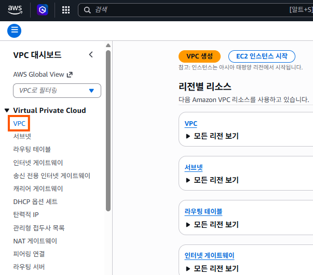Open 라우팅 테이블 in the sidebar
Screen dimensions: 313x275
(32, 149)
